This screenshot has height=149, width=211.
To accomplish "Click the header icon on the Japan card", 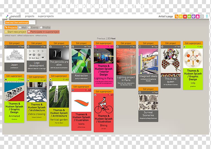I will (x=6, y=47).
